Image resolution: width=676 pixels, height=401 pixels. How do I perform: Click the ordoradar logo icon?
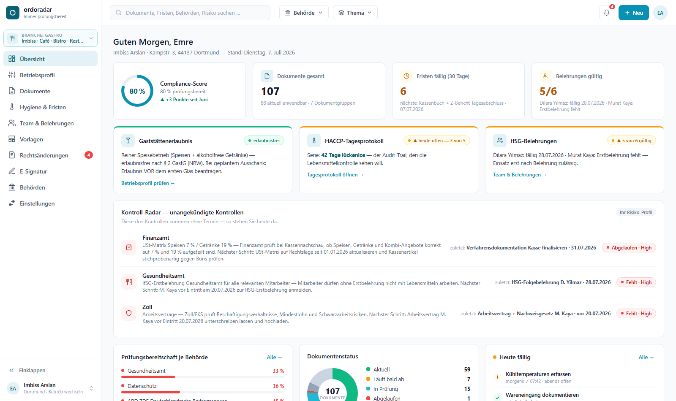[13, 13]
